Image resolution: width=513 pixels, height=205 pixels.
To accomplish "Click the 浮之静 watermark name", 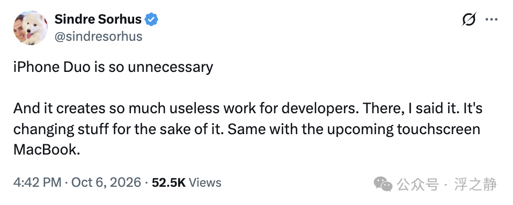I will click(x=475, y=185).
